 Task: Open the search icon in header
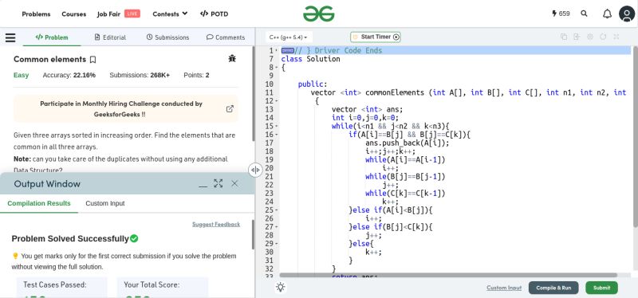tap(585, 14)
